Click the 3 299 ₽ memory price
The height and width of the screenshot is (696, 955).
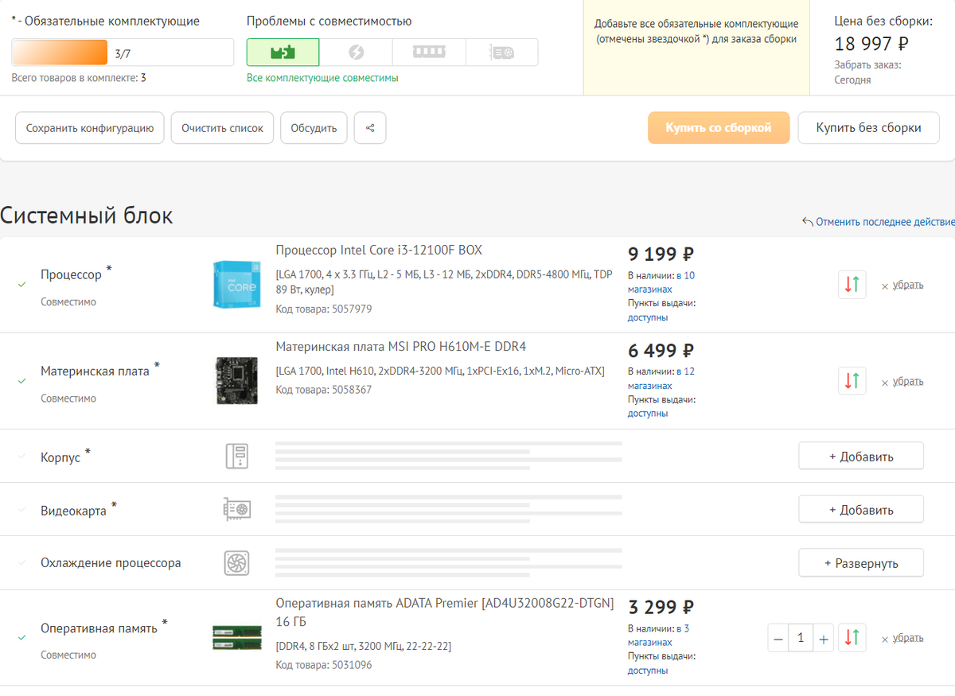[661, 608]
